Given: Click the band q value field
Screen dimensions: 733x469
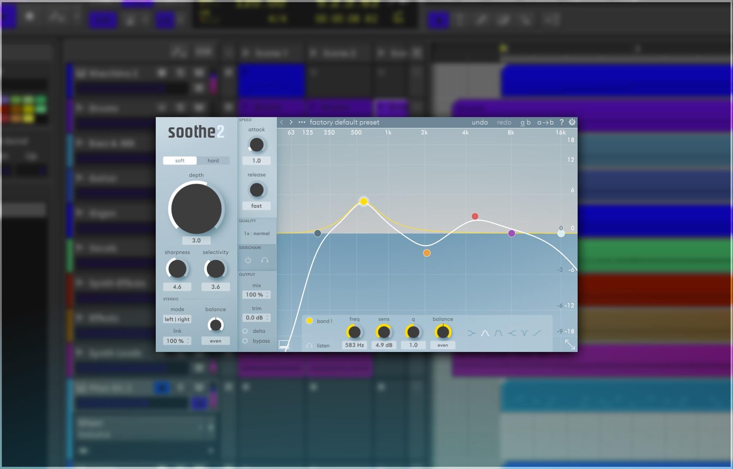Looking at the screenshot, I should pyautogui.click(x=413, y=345).
